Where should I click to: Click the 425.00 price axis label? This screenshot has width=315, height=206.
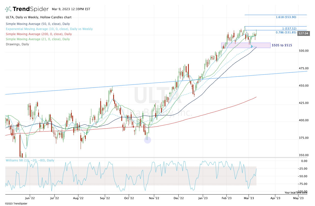(x=304, y=103)
